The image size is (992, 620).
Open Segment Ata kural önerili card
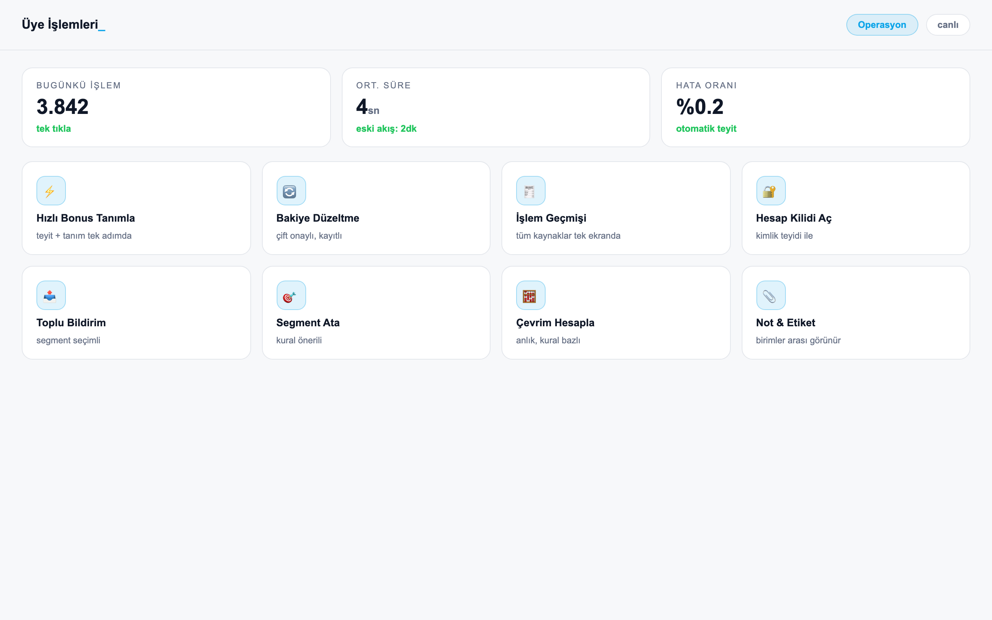click(x=376, y=312)
